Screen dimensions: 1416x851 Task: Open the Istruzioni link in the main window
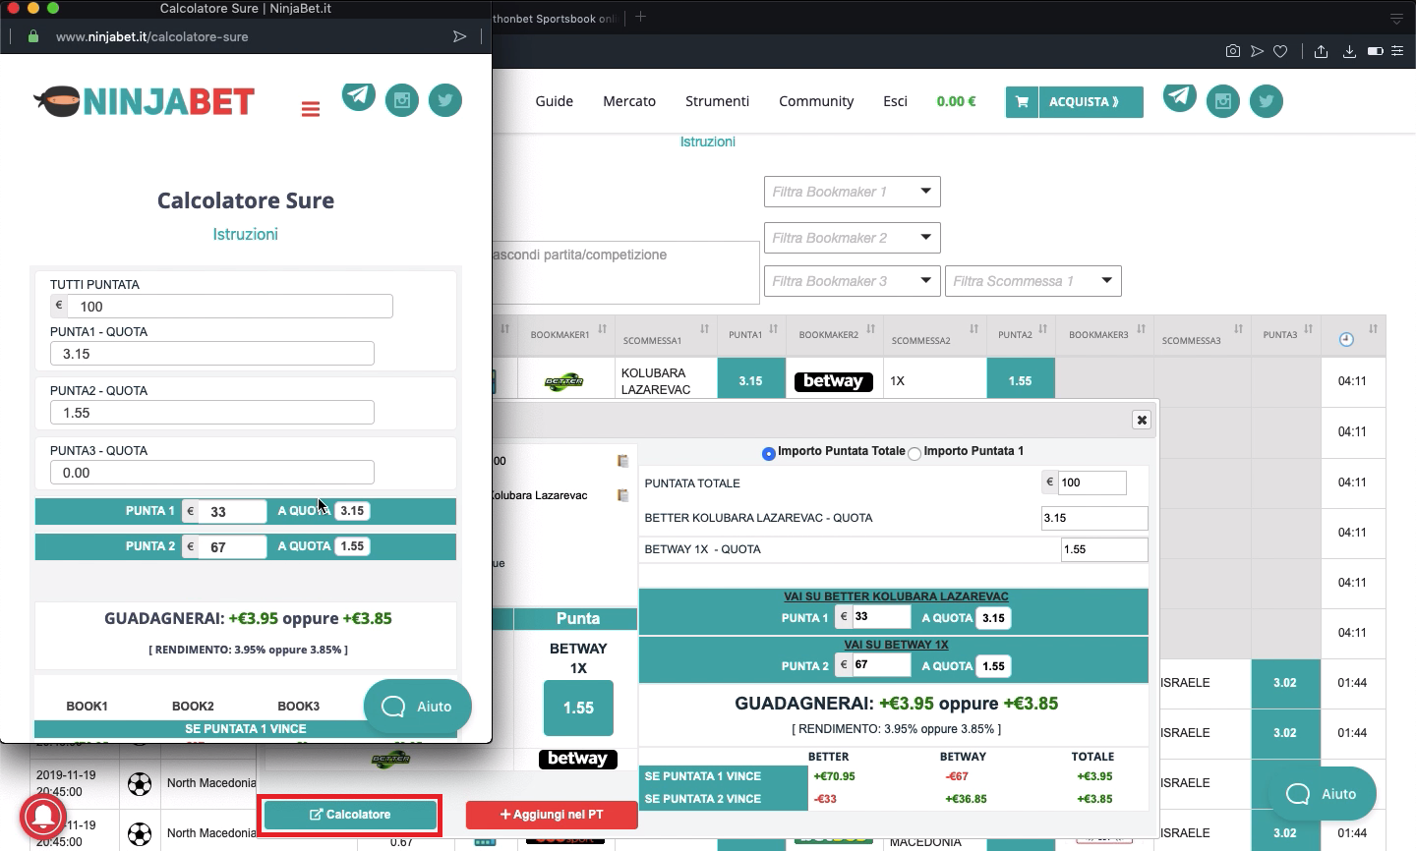point(708,142)
